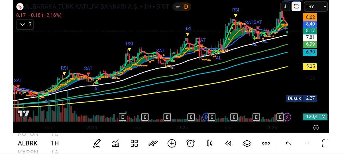Image resolution: width=342 pixels, height=154 pixels.
Task: Open candlestick chart type icon
Action: (210, 143)
